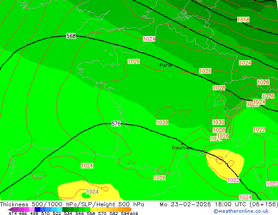The height and width of the screenshot is (215, 278).
Task: Pick the dark blue legend swatch
Action: 37,209
